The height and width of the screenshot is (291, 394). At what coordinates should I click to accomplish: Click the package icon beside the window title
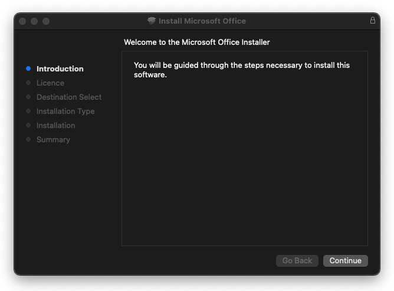(x=152, y=21)
